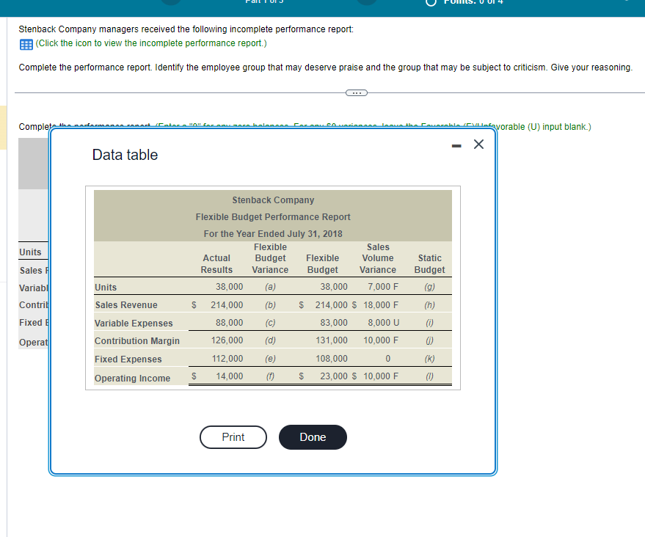Viewport: 645px width, 537px height.
Task: Click "Flexible Budget Performance Report" heading
Action: (x=273, y=216)
